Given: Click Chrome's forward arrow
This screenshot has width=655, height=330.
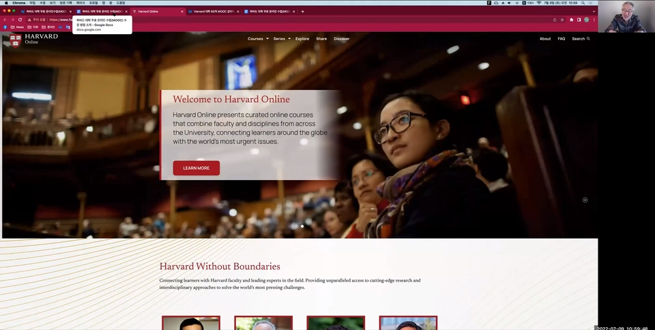Looking at the screenshot, I should click(x=12, y=20).
